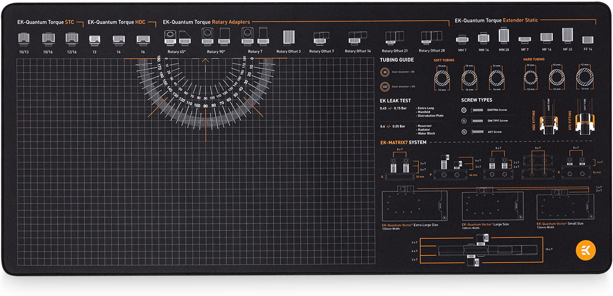Click the AX1 screw head icon

[x=464, y=132]
